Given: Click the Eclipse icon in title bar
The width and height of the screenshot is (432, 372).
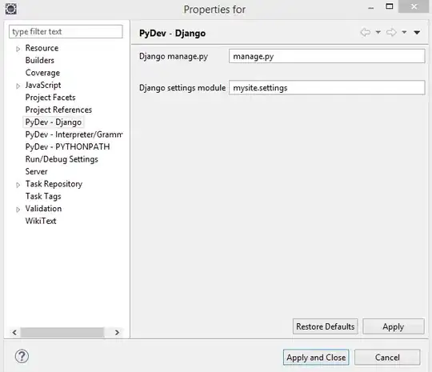Looking at the screenshot, I should (11, 9).
